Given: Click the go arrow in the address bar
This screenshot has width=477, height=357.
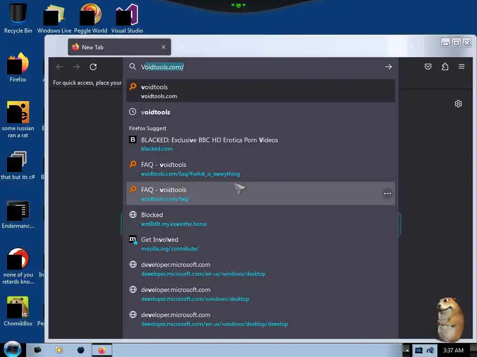Looking at the screenshot, I should point(388,67).
